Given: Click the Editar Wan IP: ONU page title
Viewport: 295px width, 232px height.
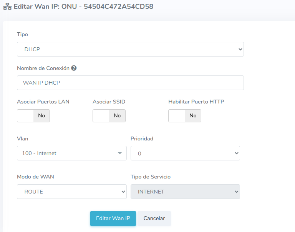Looking at the screenshot, I should [x=83, y=7].
